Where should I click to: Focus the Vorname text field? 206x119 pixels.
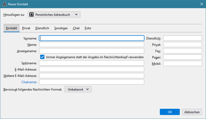click(x=91, y=38)
